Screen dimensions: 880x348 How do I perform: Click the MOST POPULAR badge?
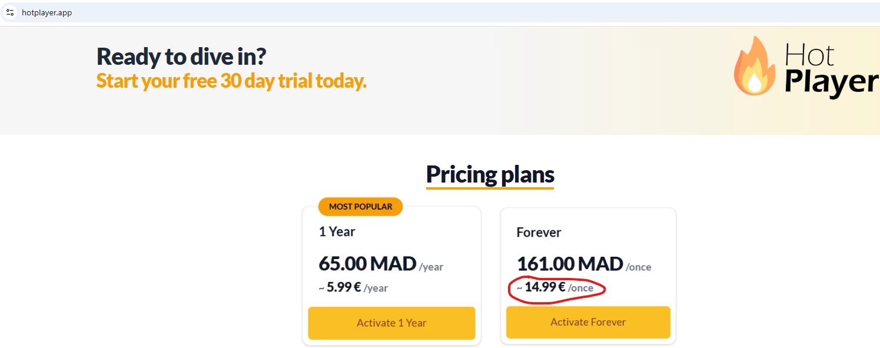[360, 207]
